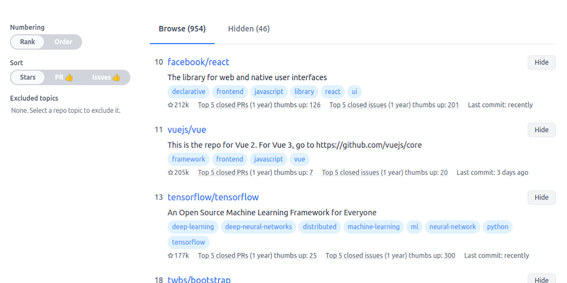The image size is (567, 283).
Task: Open the Hidden (46) tab
Action: (249, 29)
